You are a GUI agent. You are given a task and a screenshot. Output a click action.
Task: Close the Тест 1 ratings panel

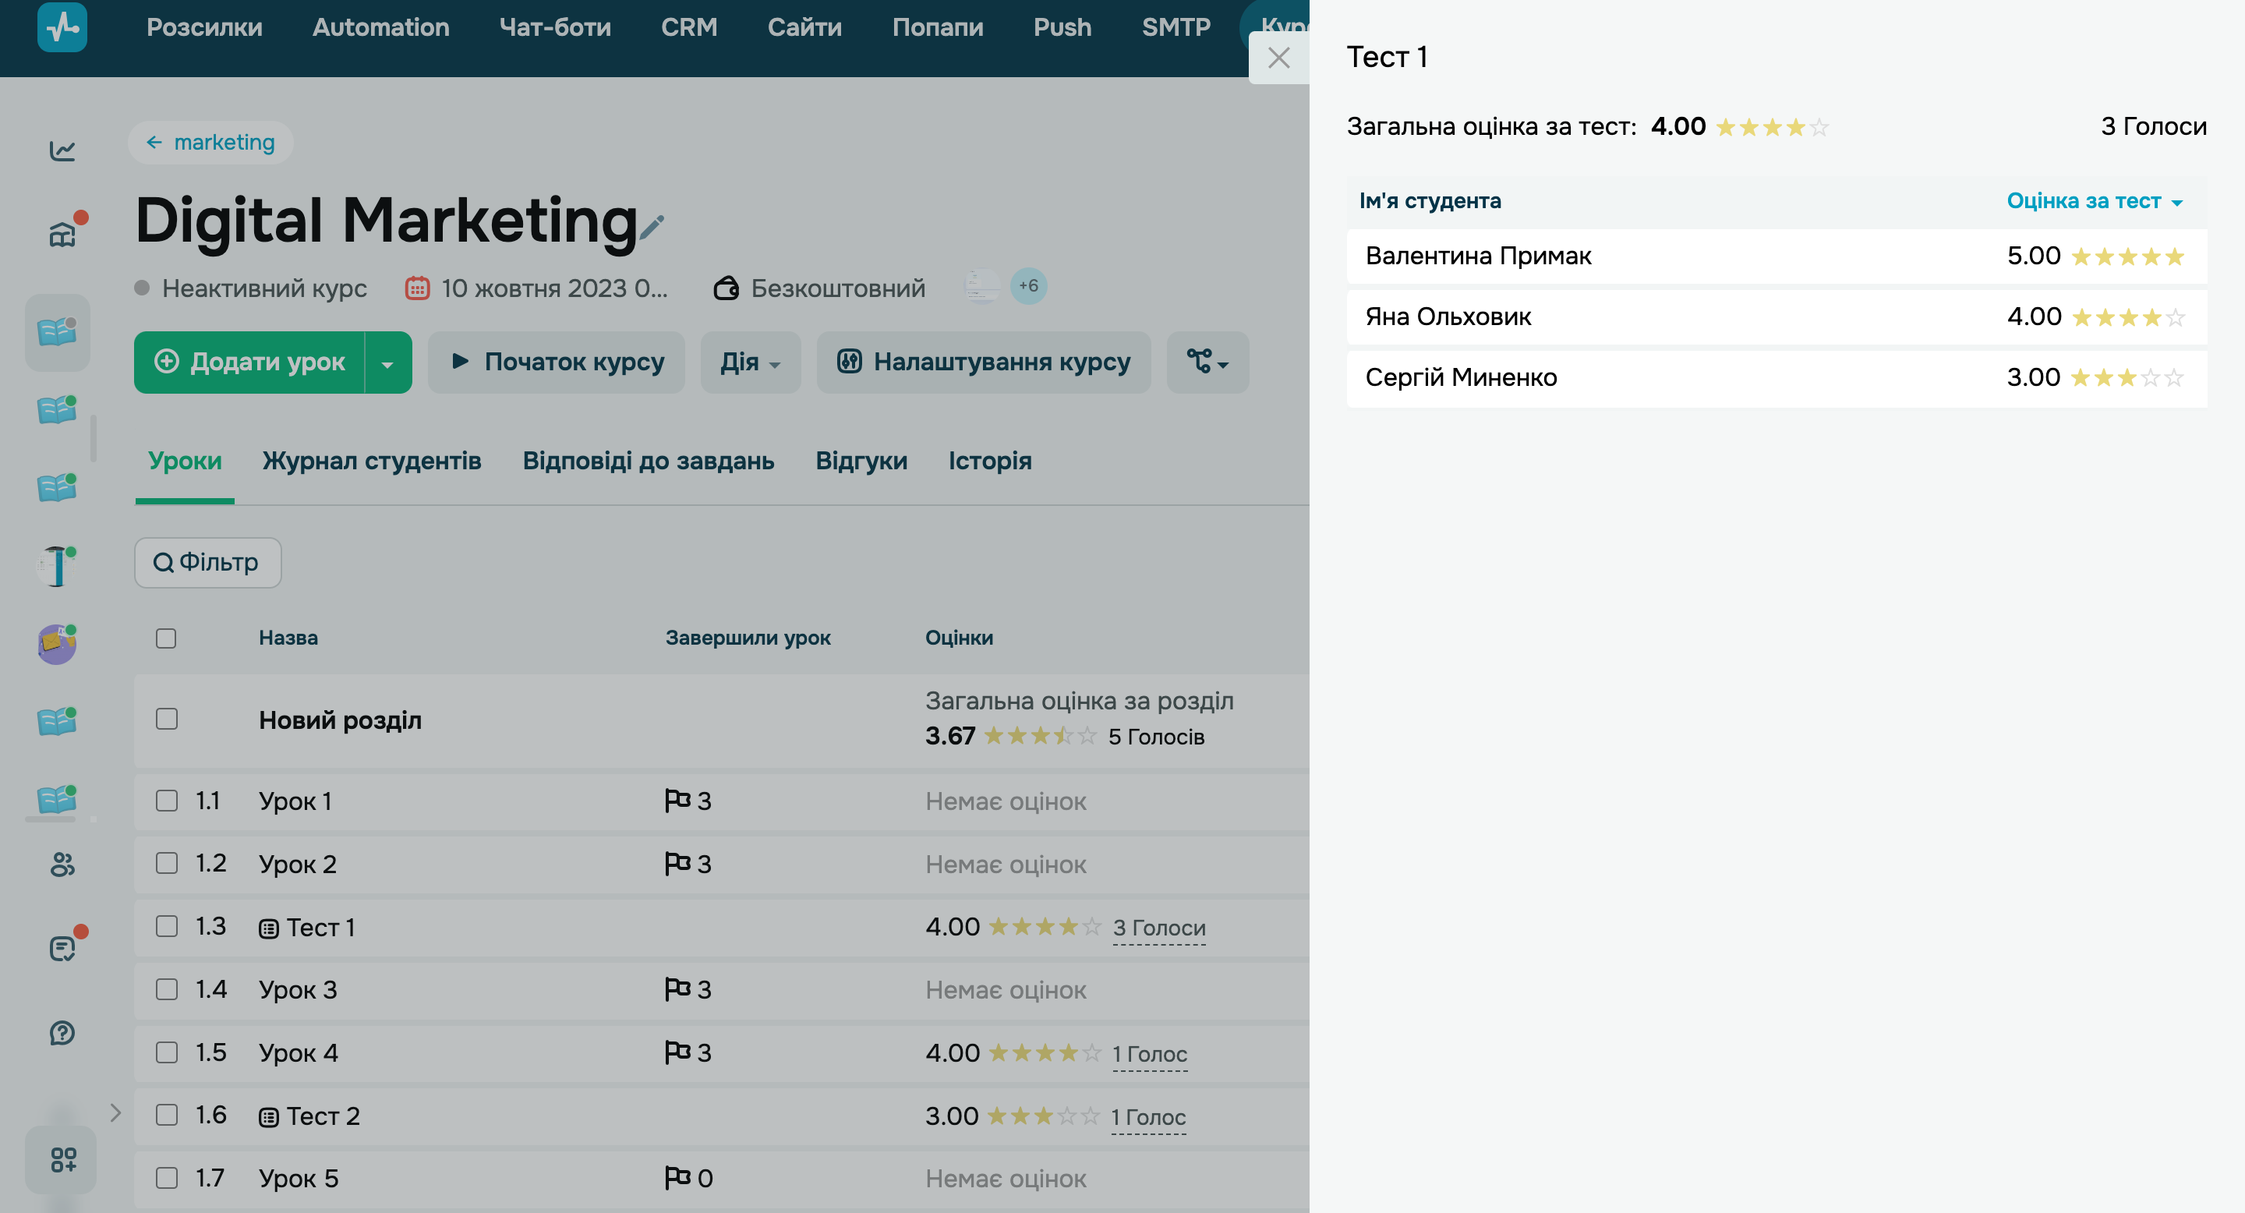1278,58
